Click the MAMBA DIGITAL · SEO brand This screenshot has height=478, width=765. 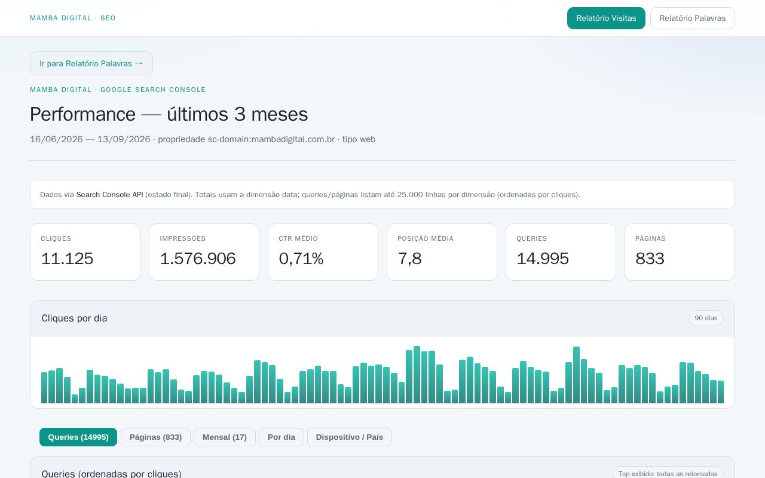click(73, 18)
